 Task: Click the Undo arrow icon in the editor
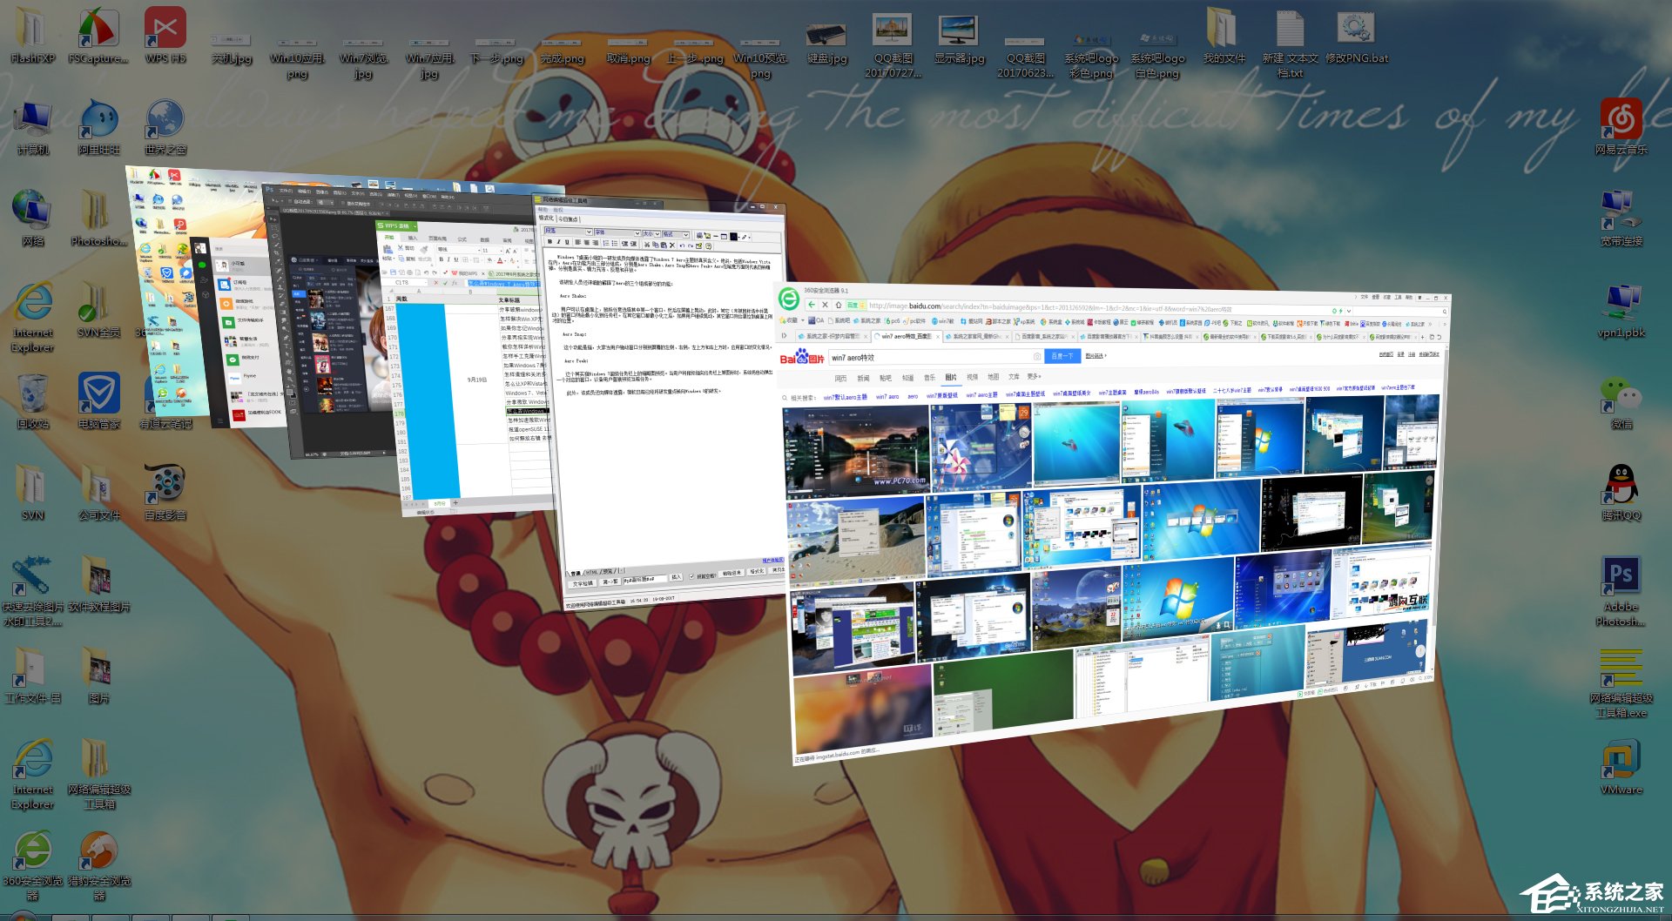coord(682,245)
